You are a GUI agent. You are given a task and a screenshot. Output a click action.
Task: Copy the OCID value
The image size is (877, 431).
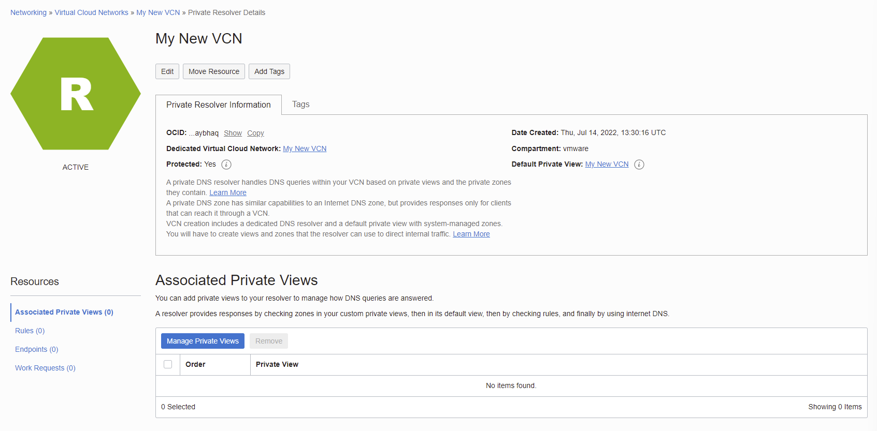coord(255,133)
